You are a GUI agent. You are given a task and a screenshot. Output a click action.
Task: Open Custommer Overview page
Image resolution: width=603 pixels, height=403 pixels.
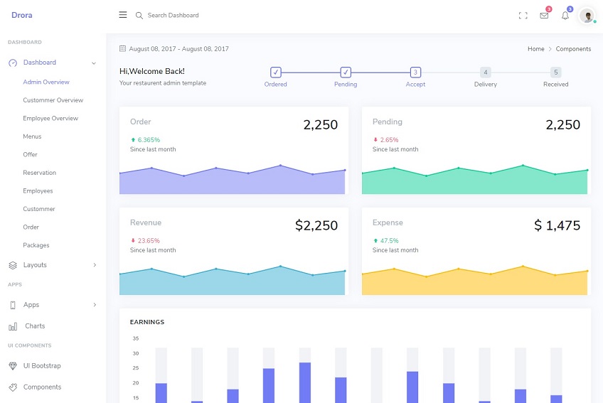click(53, 100)
